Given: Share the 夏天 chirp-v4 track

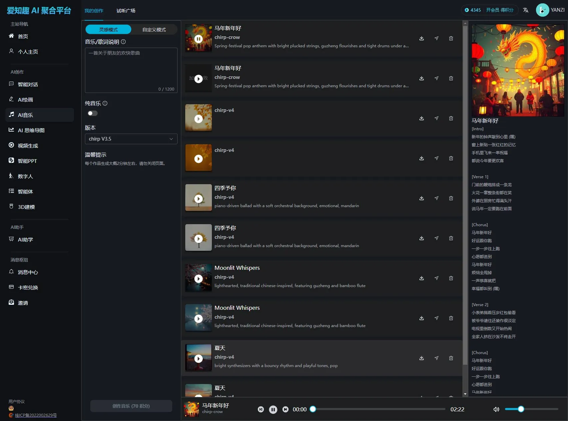Looking at the screenshot, I should click(436, 358).
